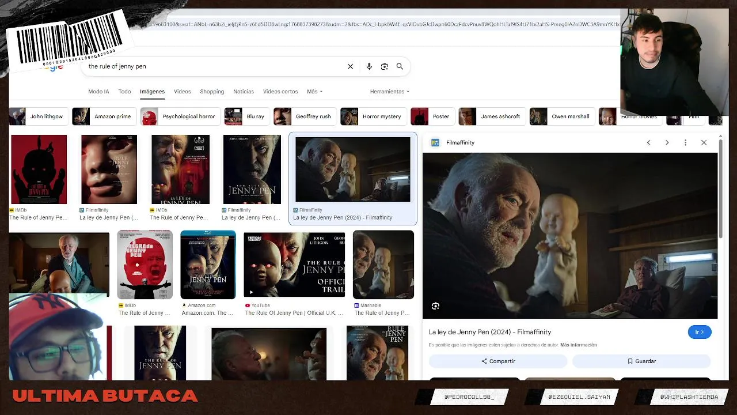Click the browser URL address bar
Screen dimensions: 737x415
click(383, 24)
